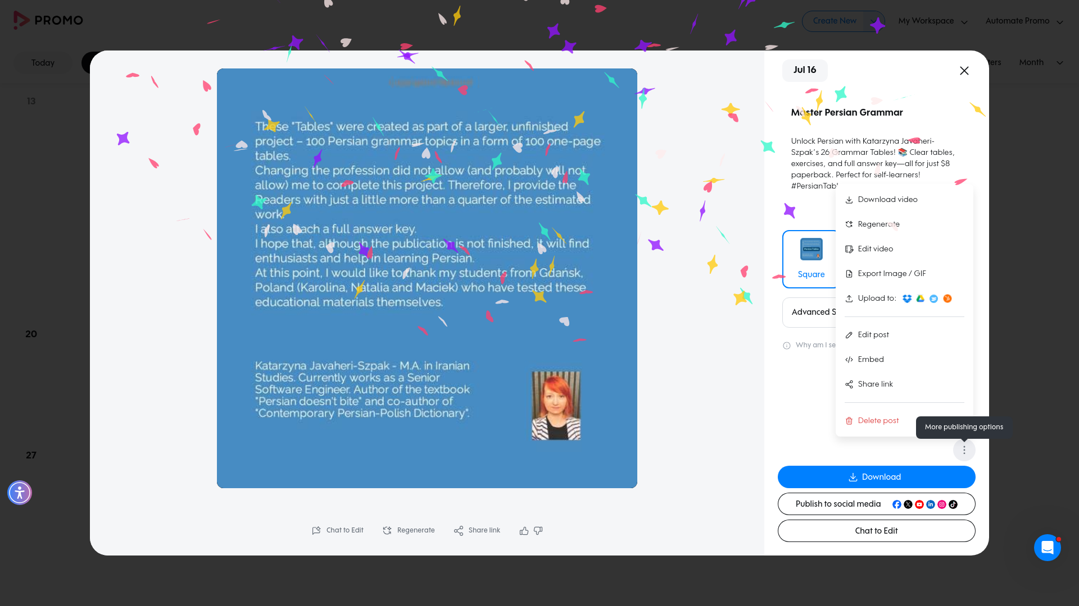The width and height of the screenshot is (1079, 606).
Task: Click the Chat to Edit outlined button
Action: pyautogui.click(x=877, y=531)
